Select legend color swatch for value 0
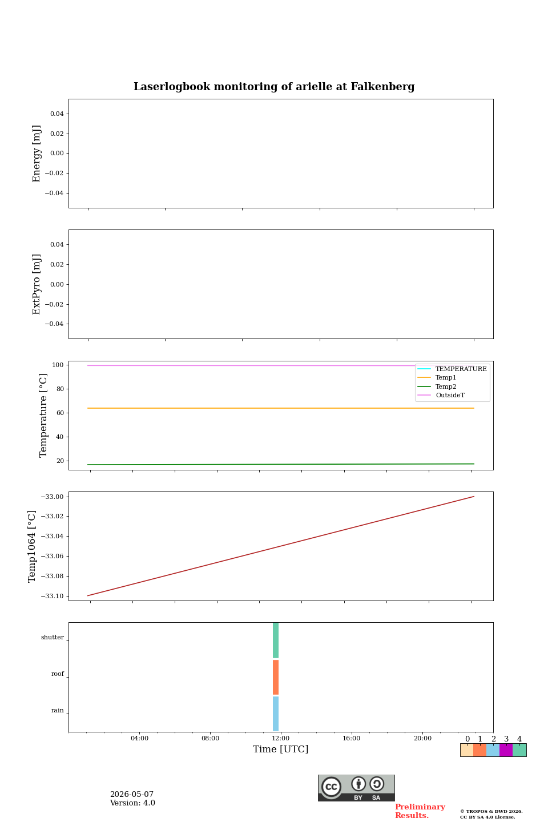Viewport: 548px width, 822px height. [467, 750]
